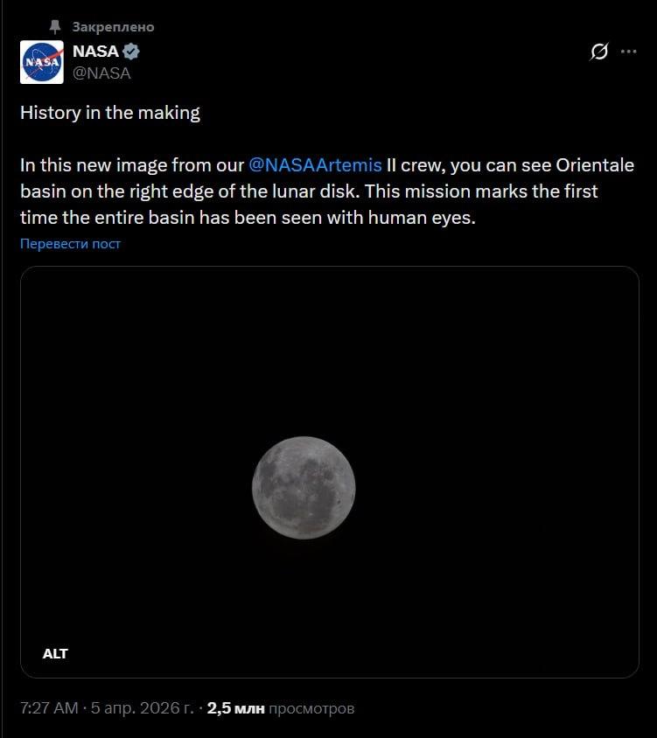Click the word Orientale in the post
This screenshot has height=738, width=657.
click(x=595, y=165)
